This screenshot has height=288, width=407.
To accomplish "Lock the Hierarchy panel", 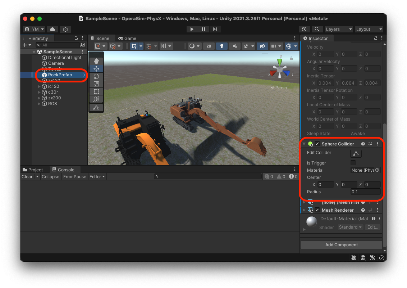I will 76,38.
